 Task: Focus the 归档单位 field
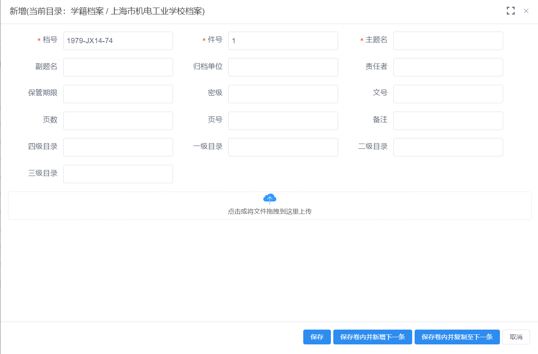click(x=283, y=67)
